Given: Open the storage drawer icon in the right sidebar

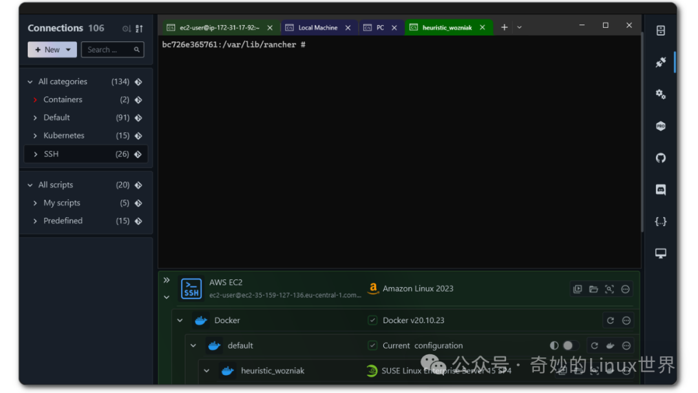Looking at the screenshot, I should pos(661,30).
